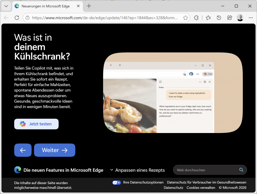Open the Cookies verwalten link
Screen dimensions: 257x194
201,188
